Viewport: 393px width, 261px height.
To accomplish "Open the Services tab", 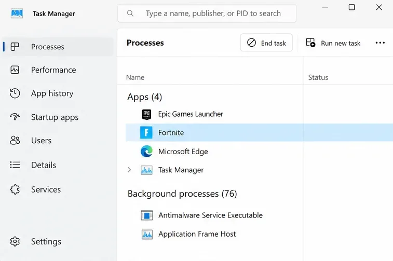I will 58,189.
